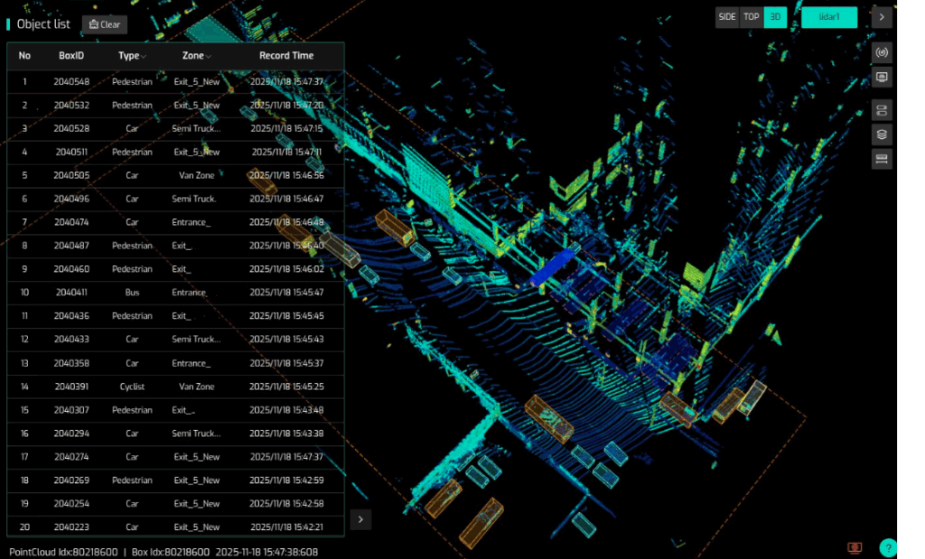Screen dimensions: 925x559
Task: Click the BoxID column header
Action: pyautogui.click(x=71, y=56)
